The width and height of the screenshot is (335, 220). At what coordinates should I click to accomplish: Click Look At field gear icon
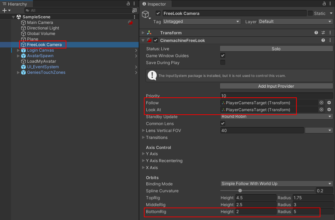point(329,109)
